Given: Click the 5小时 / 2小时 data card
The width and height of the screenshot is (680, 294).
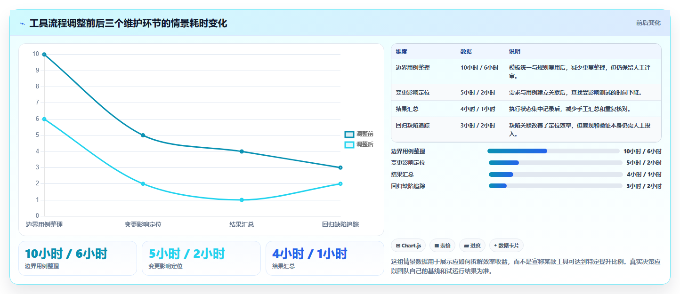Looking at the screenshot, I should click(x=201, y=258).
